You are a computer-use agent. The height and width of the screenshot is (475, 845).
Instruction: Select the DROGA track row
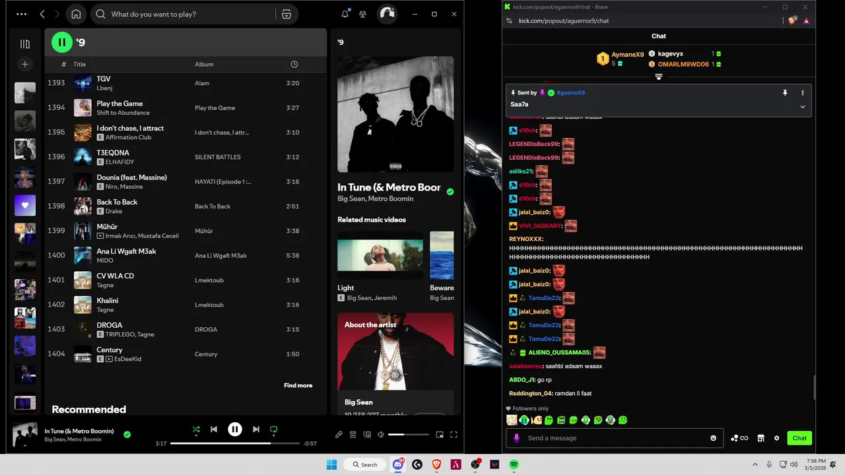coord(185,329)
